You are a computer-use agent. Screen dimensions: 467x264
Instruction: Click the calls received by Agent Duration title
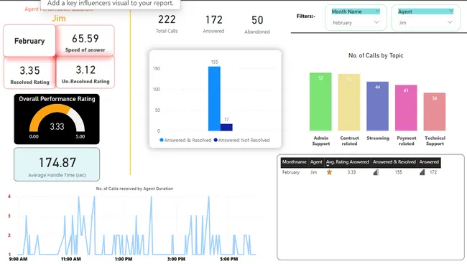click(134, 189)
